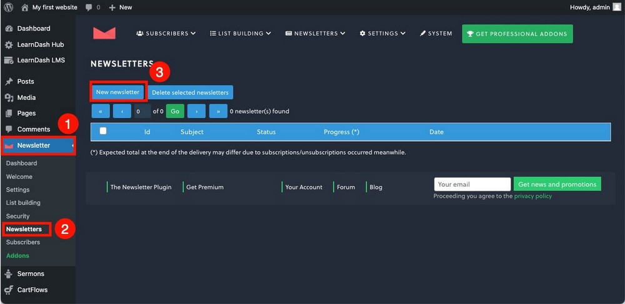
Task: Go to last page of newsletters
Action: (218, 111)
